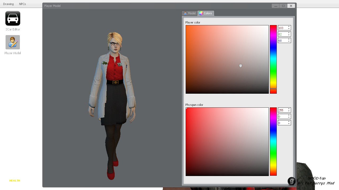
Task: Edit Physgun color blue value field
Action: pos(282,123)
